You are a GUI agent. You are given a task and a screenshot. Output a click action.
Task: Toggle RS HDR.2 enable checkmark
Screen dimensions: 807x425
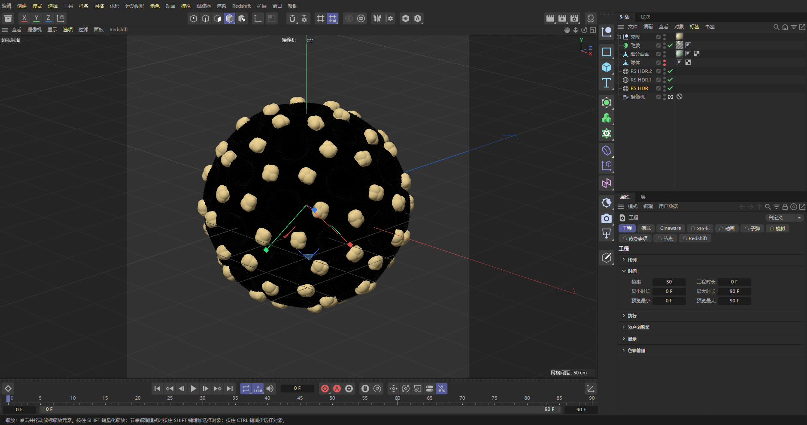coord(670,71)
